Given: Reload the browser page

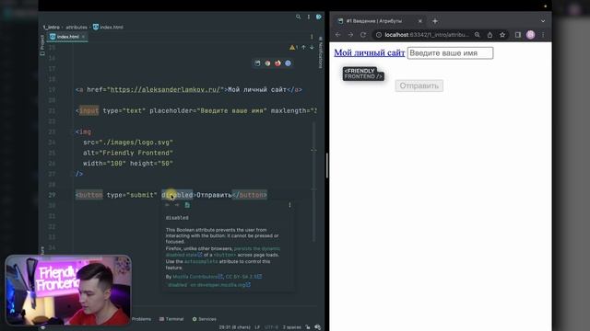Looking at the screenshot, I should (363, 35).
